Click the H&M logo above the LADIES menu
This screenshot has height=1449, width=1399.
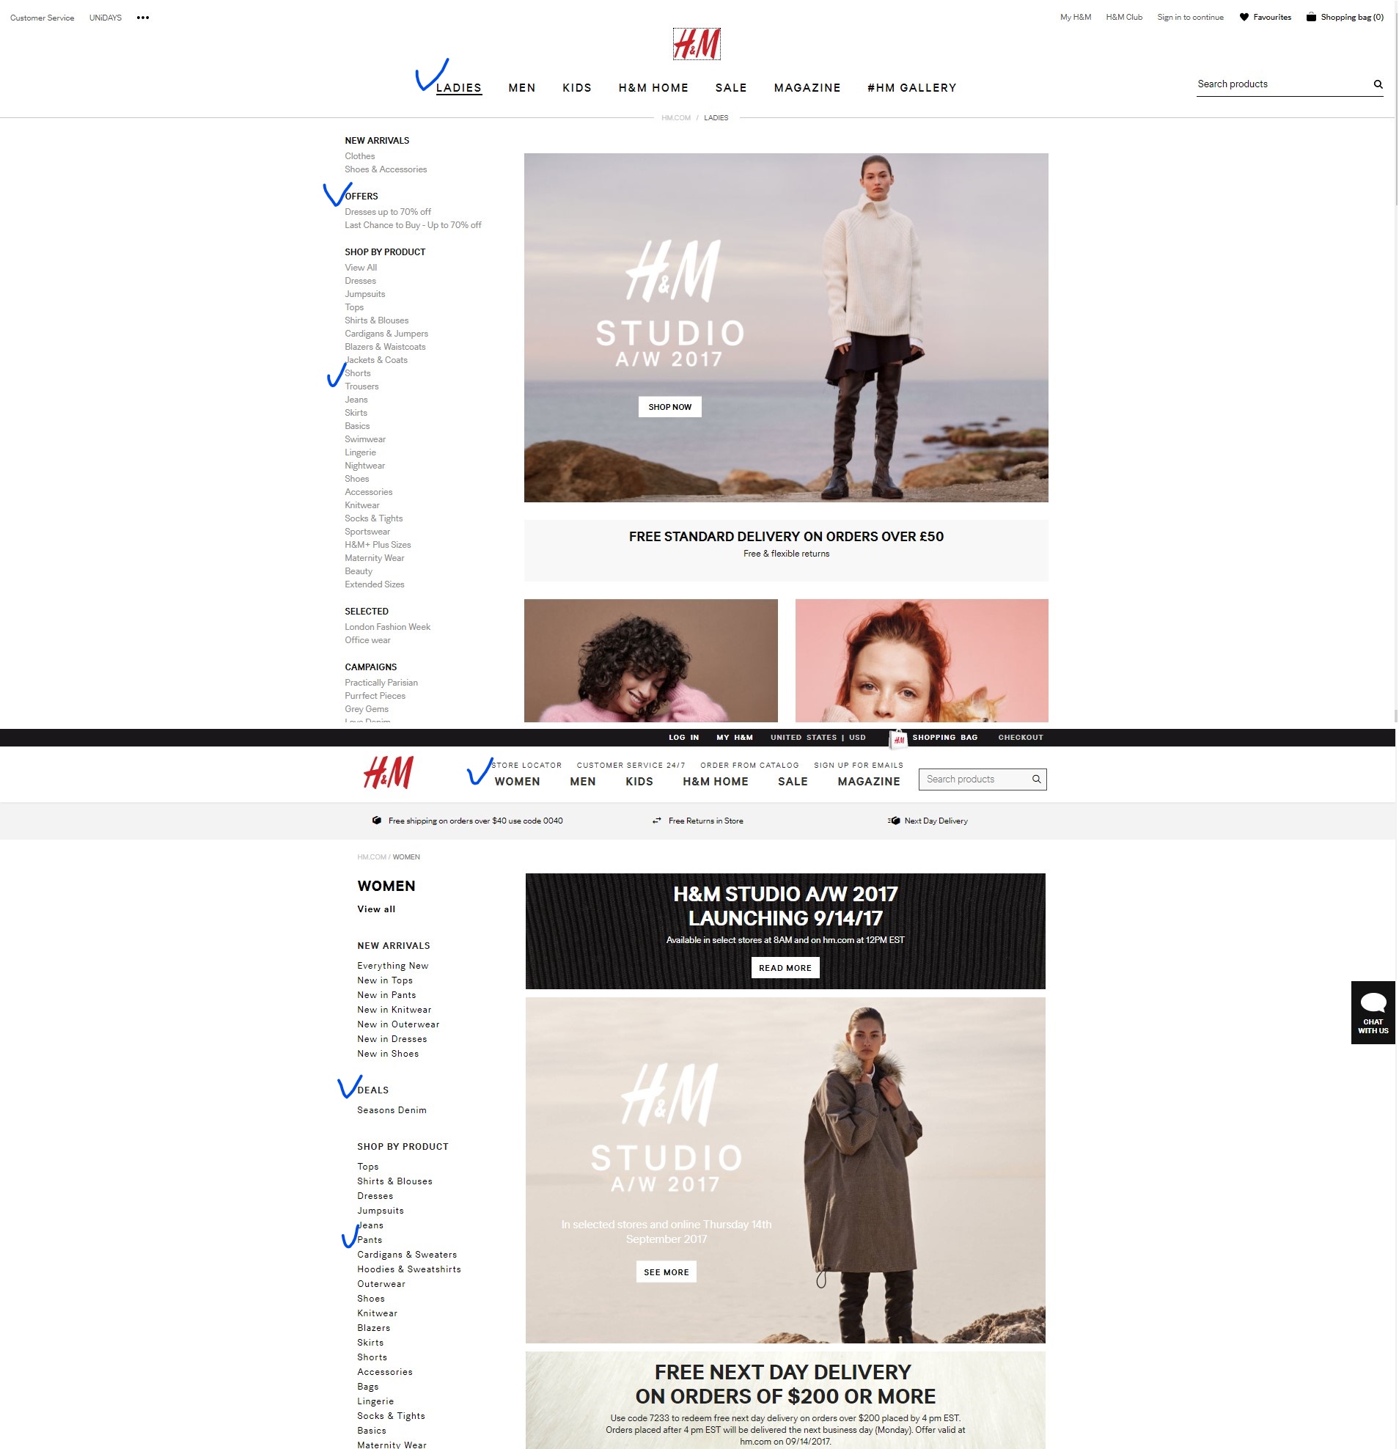[x=696, y=44]
